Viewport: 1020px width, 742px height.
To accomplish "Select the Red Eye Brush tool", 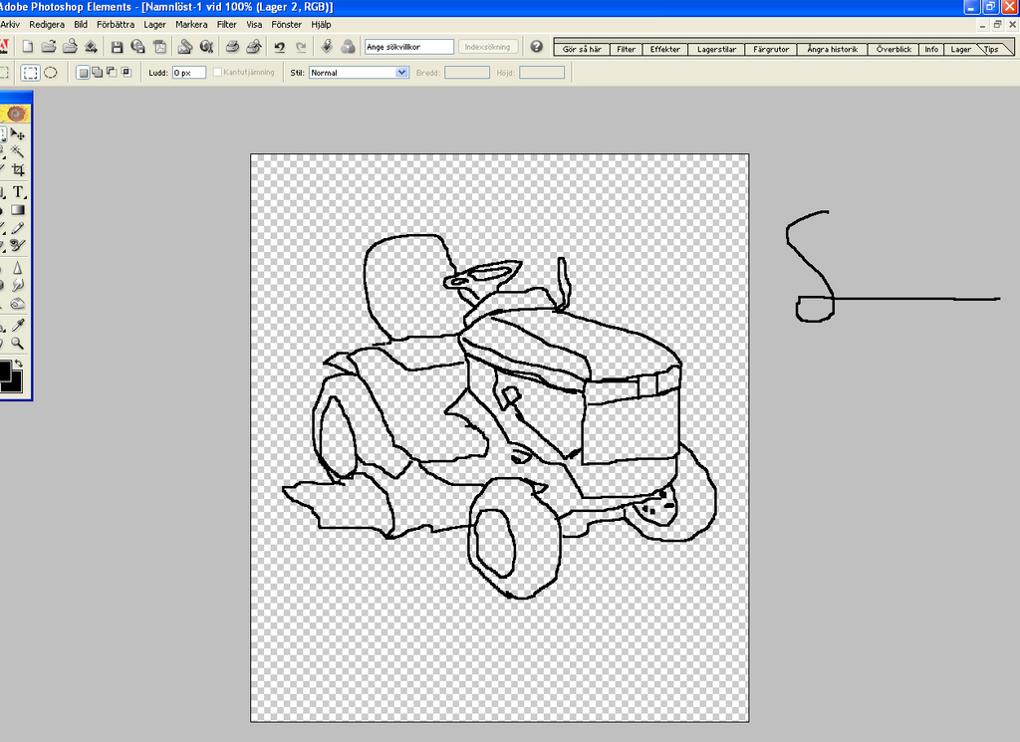I will click(x=18, y=245).
